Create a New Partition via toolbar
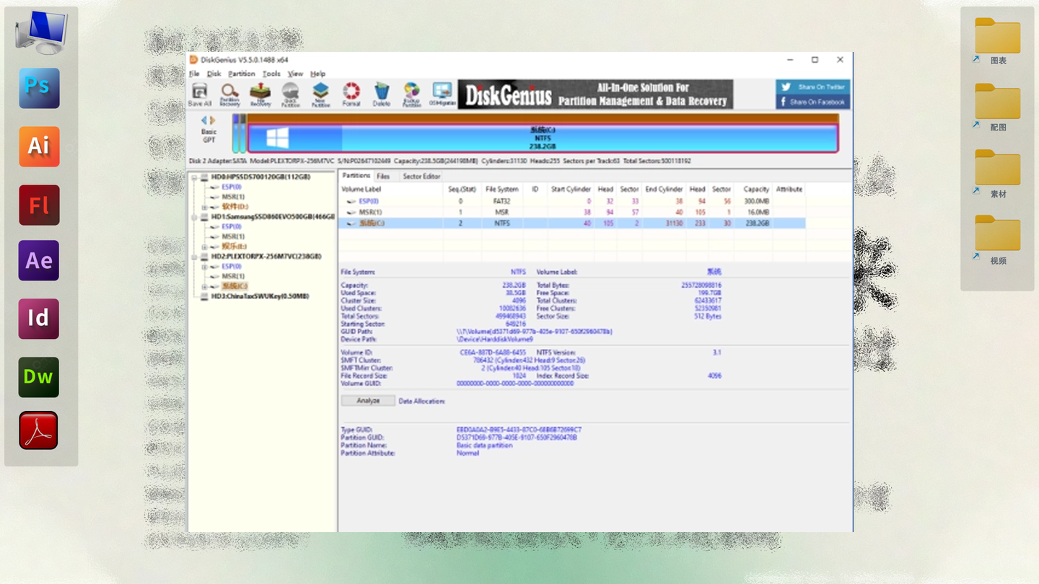The image size is (1039, 584). click(320, 94)
